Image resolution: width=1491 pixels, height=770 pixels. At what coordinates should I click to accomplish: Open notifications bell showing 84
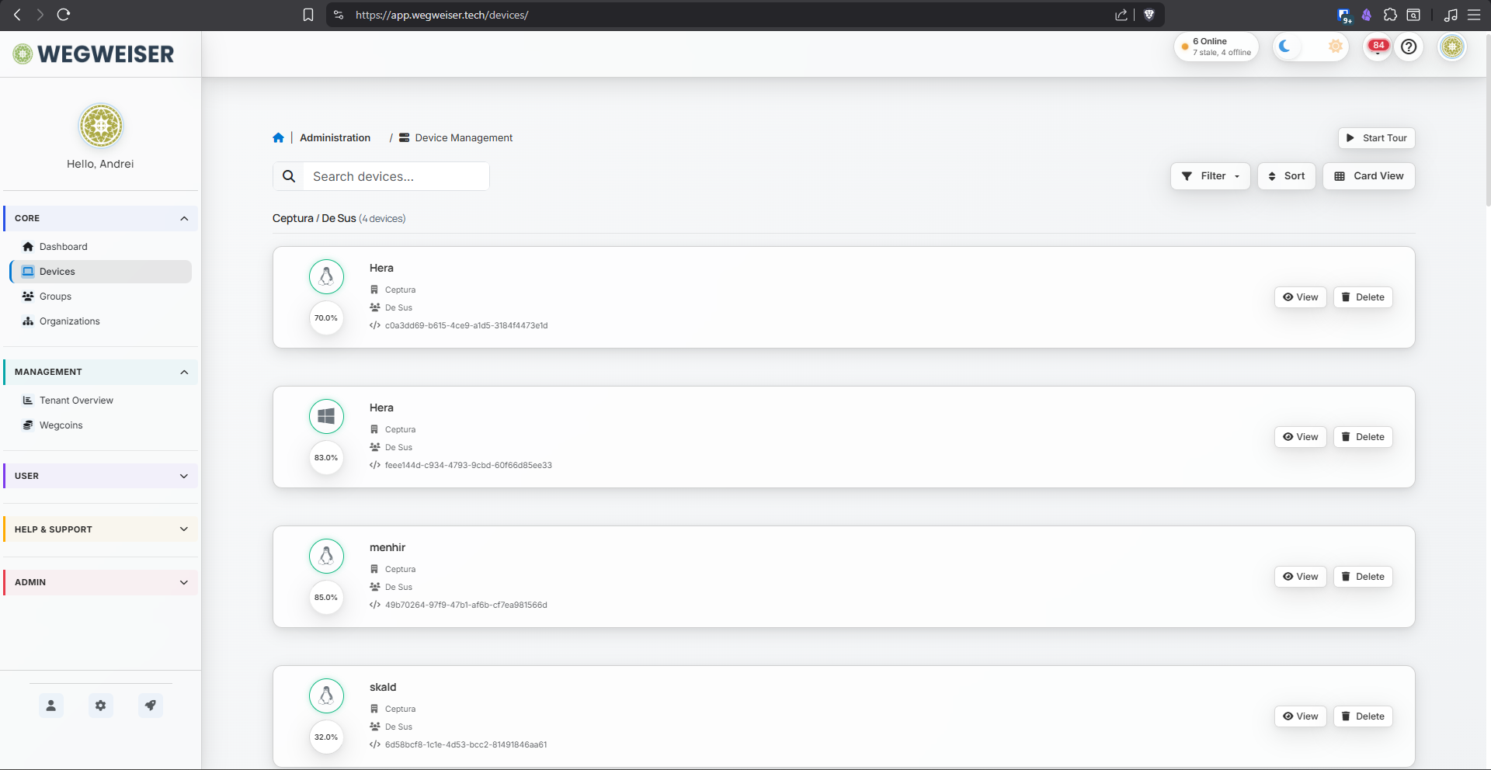tap(1378, 47)
